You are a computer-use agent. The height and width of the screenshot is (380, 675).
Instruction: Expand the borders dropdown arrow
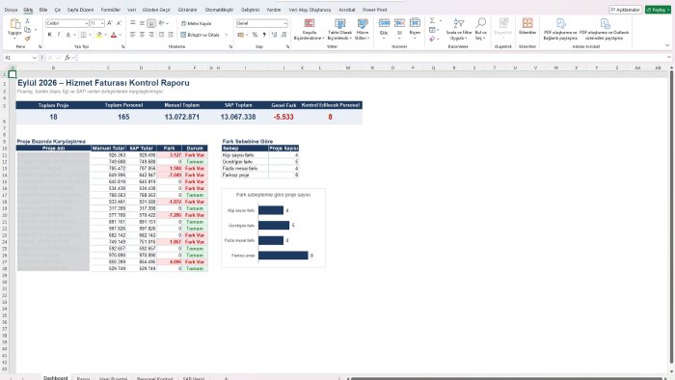coord(90,35)
